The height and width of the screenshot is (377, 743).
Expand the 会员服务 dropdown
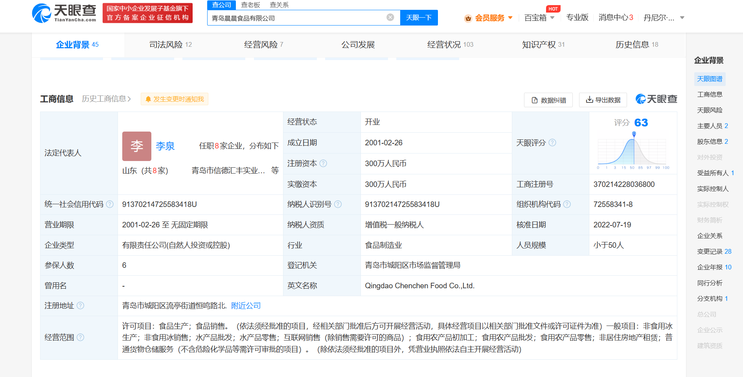click(510, 18)
